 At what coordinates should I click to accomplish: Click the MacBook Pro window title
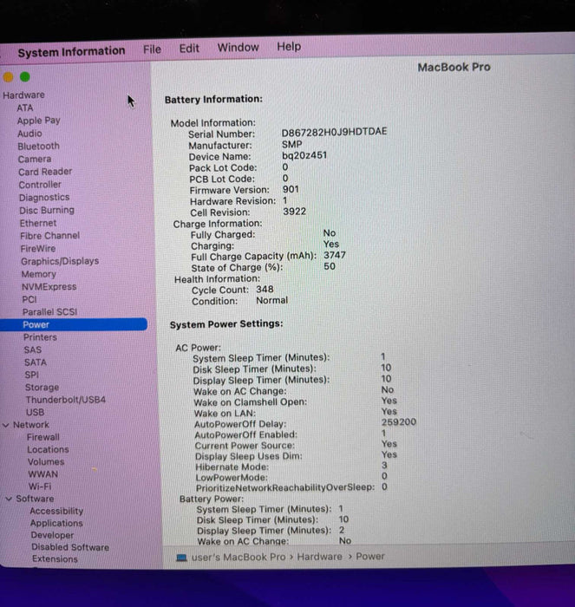coord(454,68)
